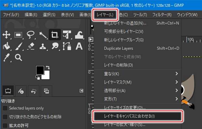Open the 表示(V) menu

[x=67, y=15]
